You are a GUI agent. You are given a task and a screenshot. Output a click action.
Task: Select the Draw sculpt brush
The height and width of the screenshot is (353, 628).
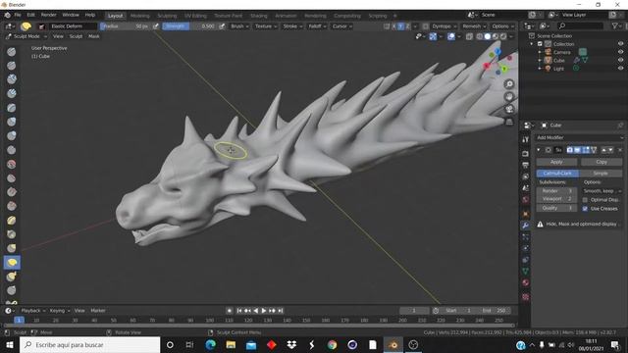12,52
